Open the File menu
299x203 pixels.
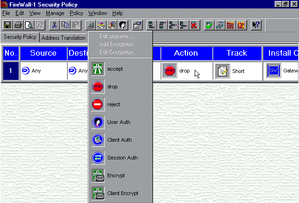click(x=6, y=13)
